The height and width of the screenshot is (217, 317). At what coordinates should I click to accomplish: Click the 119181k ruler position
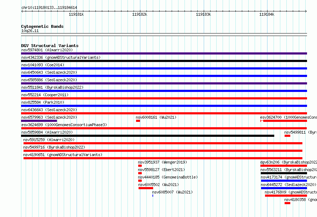[76, 14]
